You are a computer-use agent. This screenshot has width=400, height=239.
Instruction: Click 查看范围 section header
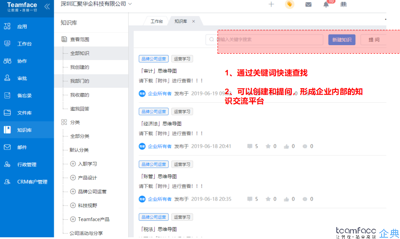(79, 40)
